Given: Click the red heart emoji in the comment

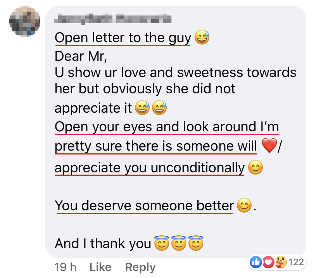Looking at the screenshot, I should tap(268, 146).
